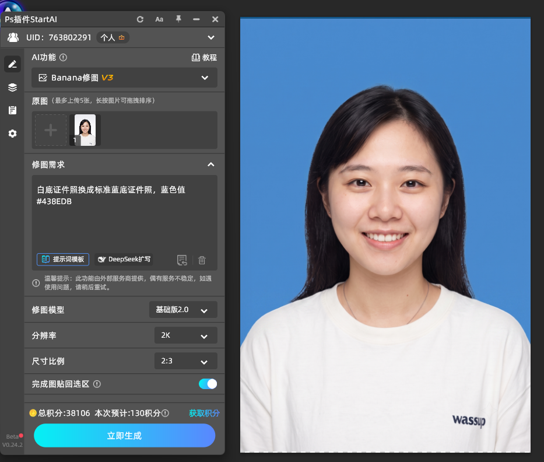
Task: Minimize the StartAI plugin panel
Action: point(196,19)
